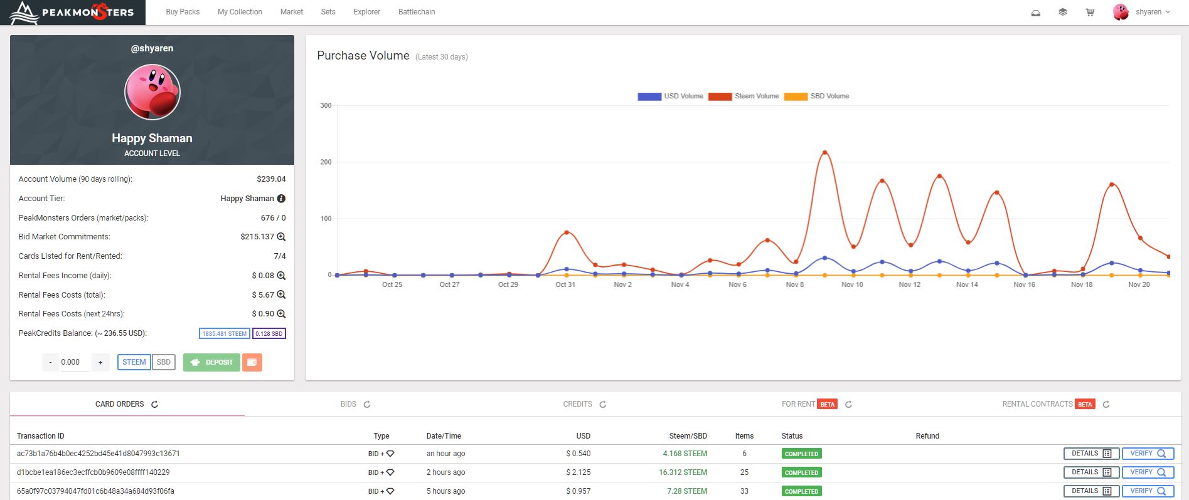Open the shopping cart
Screen dimensions: 1189x500
click(1090, 13)
